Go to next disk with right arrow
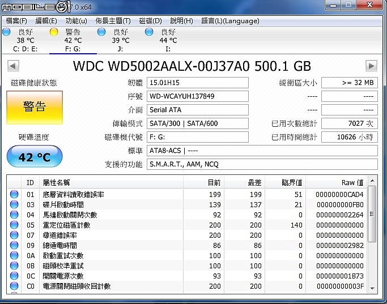This screenshot has height=304, width=387. click(371, 66)
